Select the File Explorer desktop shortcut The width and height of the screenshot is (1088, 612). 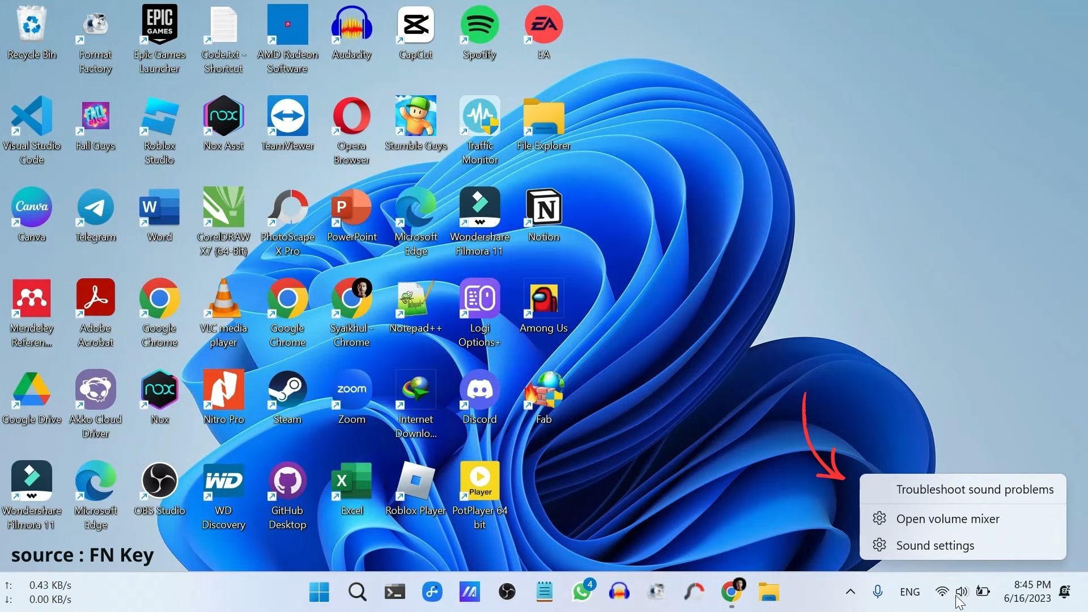543,124
